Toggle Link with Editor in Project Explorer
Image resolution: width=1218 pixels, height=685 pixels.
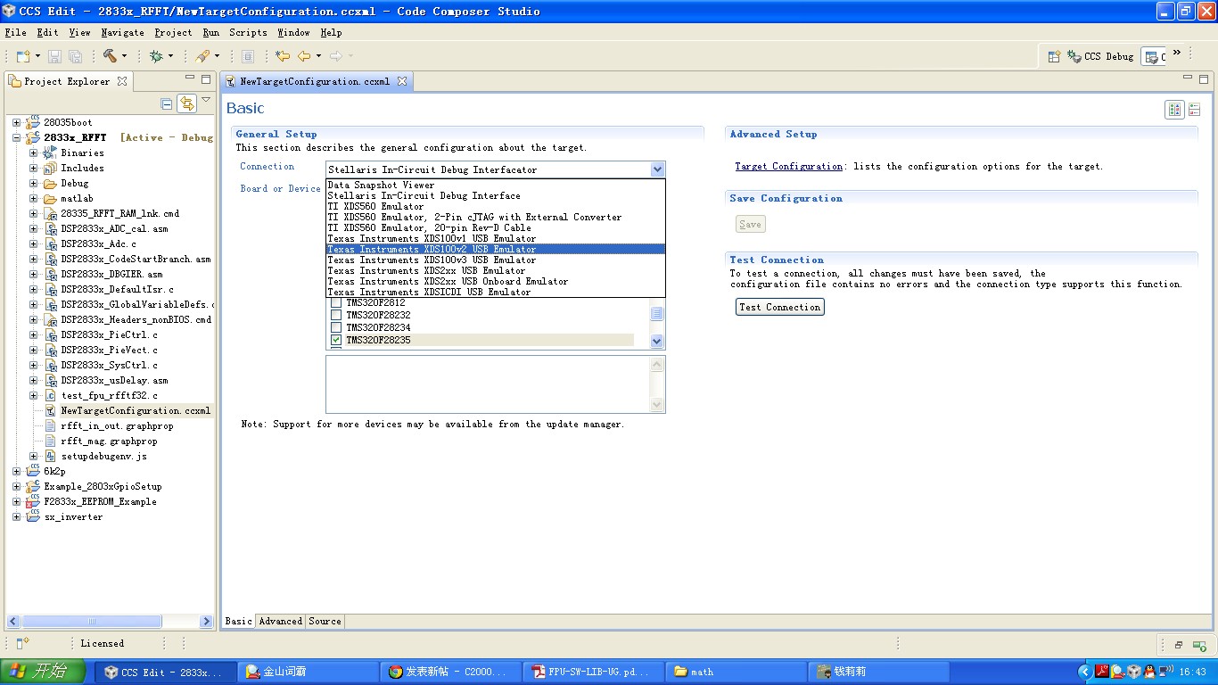[x=186, y=103]
